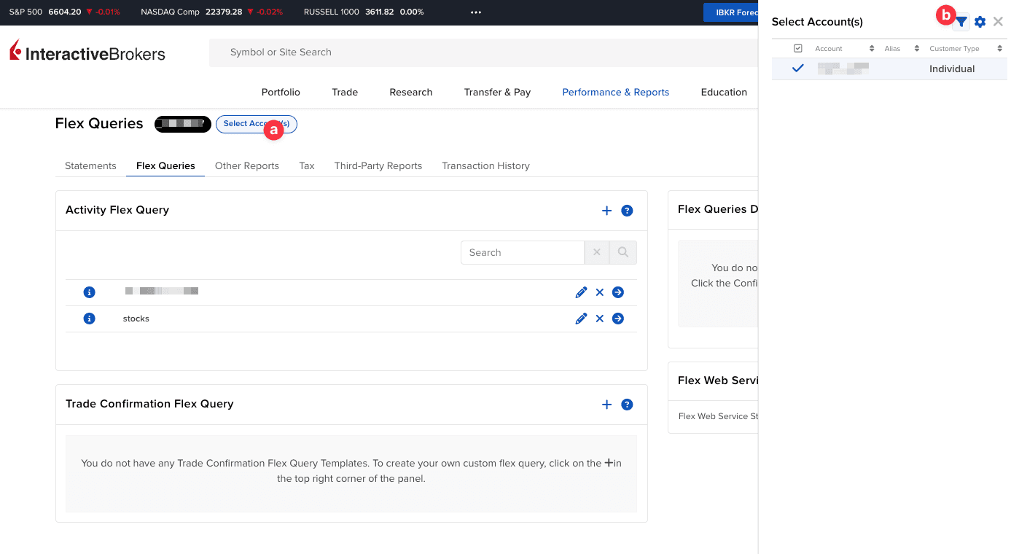Screen dimensions: 1019x554
Task: Add new Trade Confirmation Flex Query
Action: pyautogui.click(x=606, y=405)
